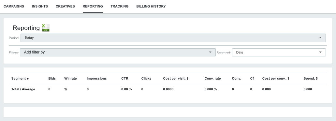Screen dimensions: 336x121
Task: Click the C1 column header
Action: [252, 79]
